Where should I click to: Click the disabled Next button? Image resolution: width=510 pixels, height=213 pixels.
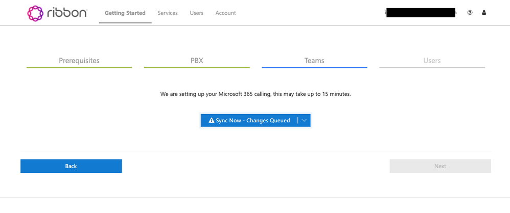(440, 166)
